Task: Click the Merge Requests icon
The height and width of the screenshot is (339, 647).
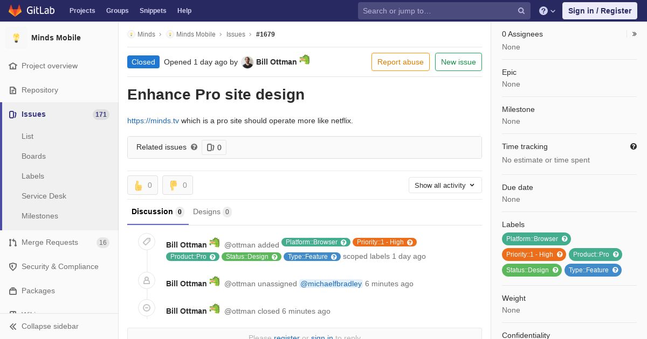Action: 13,242
